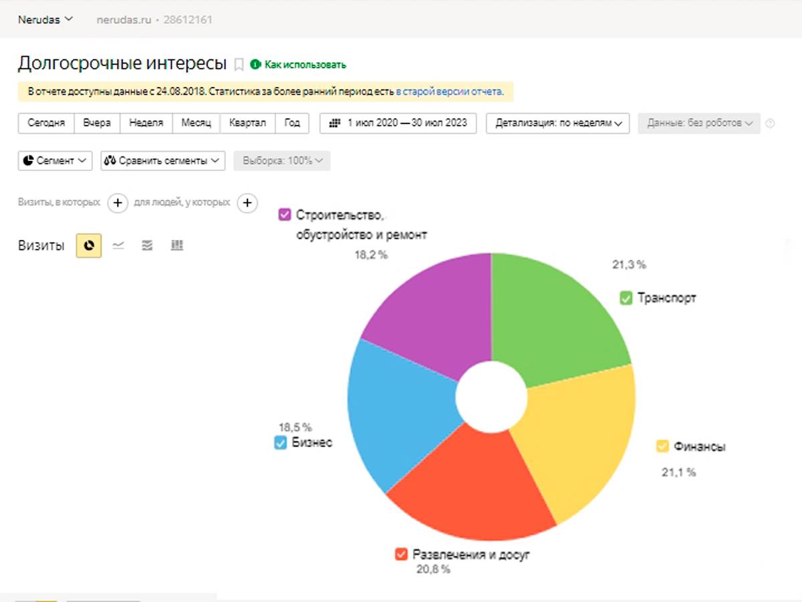Click the bookmark icon beside report title
Viewport: 802px width, 602px height.
tap(239, 65)
